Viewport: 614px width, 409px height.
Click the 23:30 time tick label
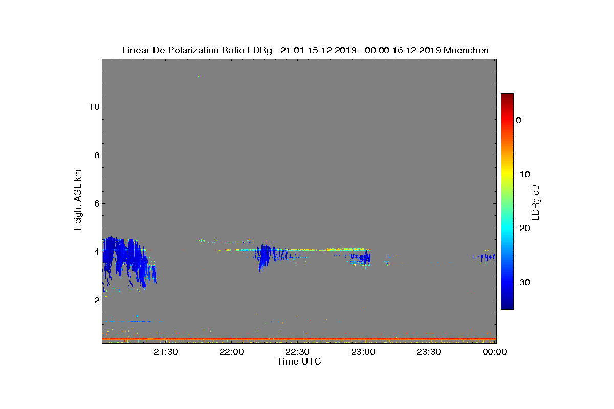click(429, 352)
